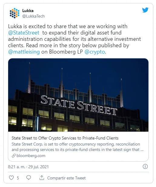Open the @LukkaTech handle
The image size is (156, 187).
point(33,16)
